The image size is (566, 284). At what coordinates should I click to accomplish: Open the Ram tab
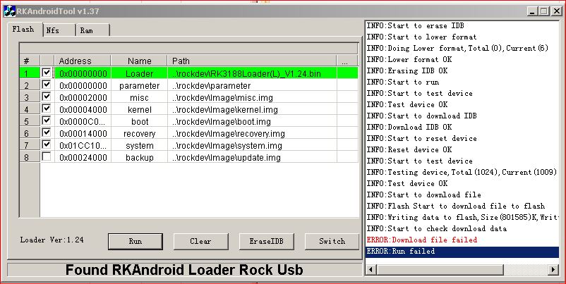coord(92,30)
